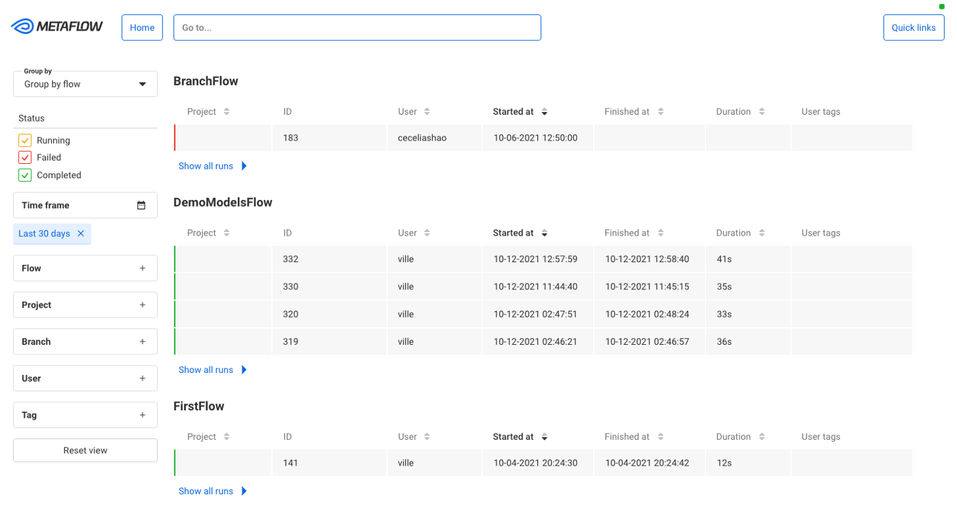The width and height of the screenshot is (957, 506).
Task: Open the Quick links button
Action: [914, 27]
